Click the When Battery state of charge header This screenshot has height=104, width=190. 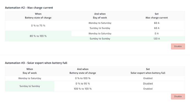pyautogui.click(x=38, y=16)
